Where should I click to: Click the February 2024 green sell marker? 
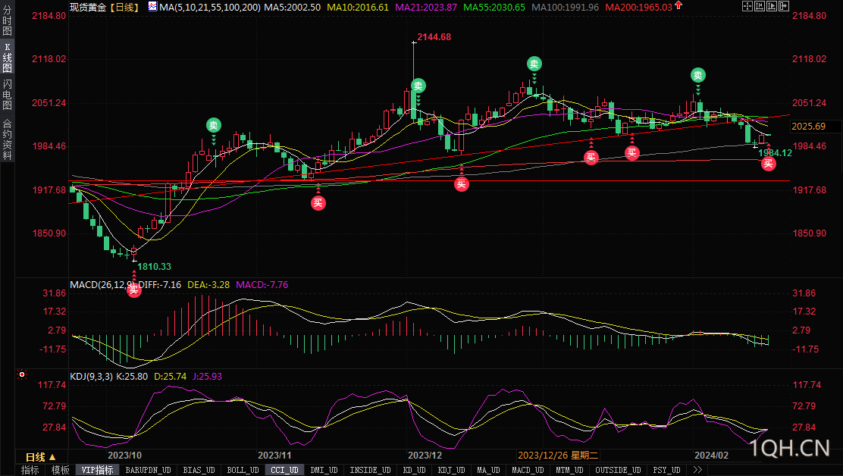pos(698,75)
